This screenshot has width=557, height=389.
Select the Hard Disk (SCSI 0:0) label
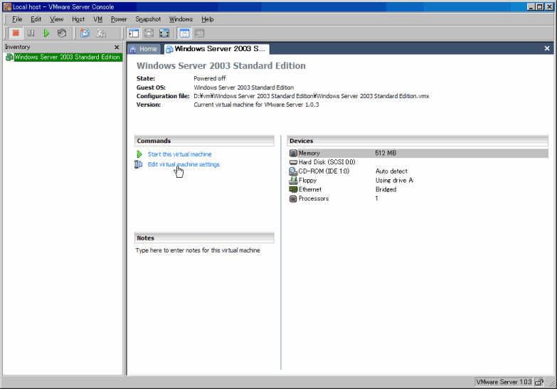pyautogui.click(x=327, y=162)
